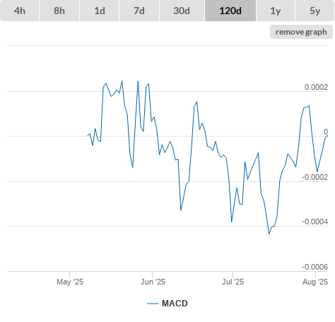Screen dimensions: 335x322
Task: Toggle the MACD series legend label
Action: [x=175, y=304]
